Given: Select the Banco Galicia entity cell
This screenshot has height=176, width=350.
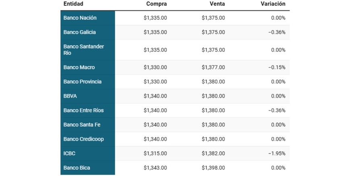Looking at the screenshot, I should point(80,32).
